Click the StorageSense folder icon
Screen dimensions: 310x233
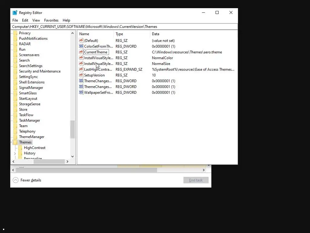point(15,104)
